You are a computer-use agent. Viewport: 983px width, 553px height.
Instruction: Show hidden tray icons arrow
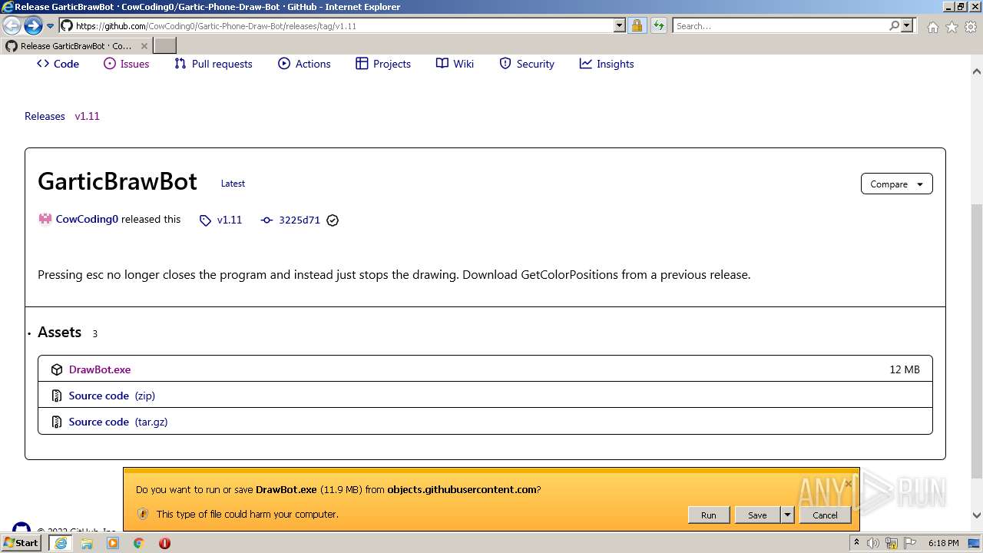click(x=856, y=543)
